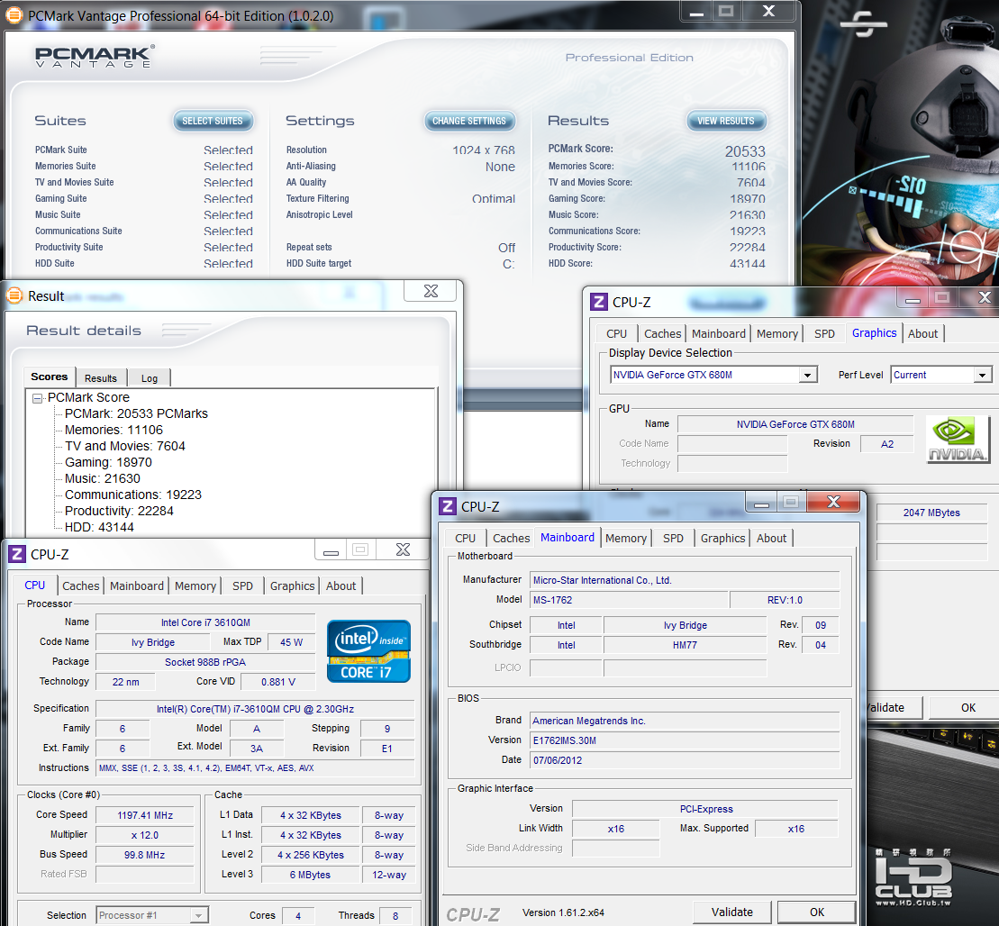Viewport: 999px width, 926px height.
Task: Select 'TV and Movies: 7604' tree row
Action: pyautogui.click(x=125, y=446)
